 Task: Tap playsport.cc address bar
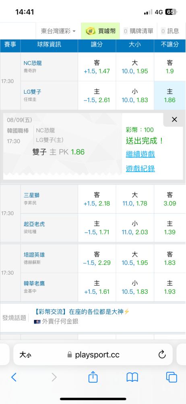(93, 355)
